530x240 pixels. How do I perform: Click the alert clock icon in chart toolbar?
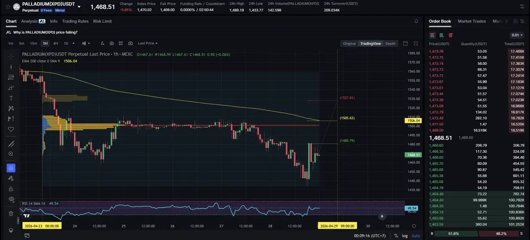[112, 43]
